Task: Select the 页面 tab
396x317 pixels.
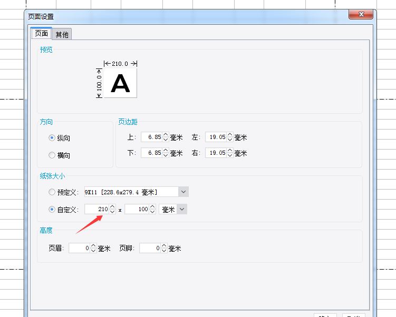Action: pyautogui.click(x=41, y=34)
